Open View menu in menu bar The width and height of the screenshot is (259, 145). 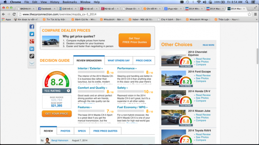(x=44, y=2)
